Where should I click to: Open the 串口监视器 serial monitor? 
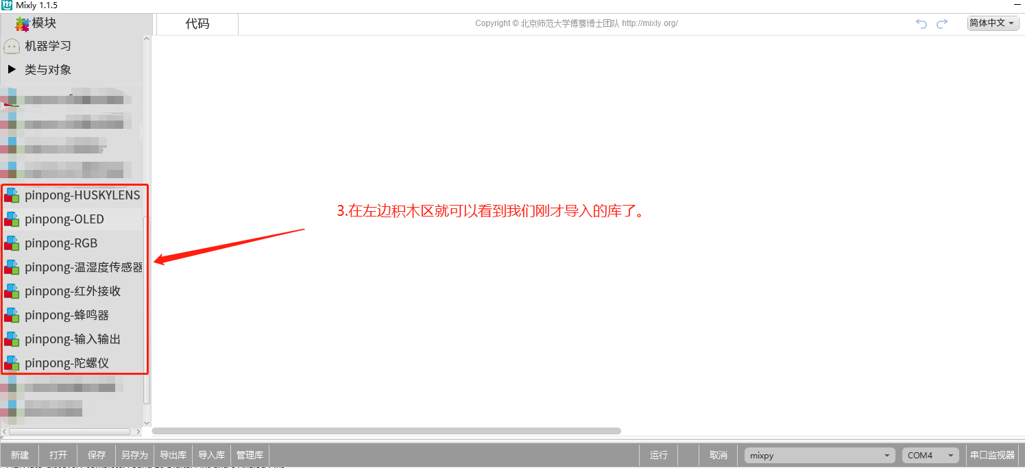click(x=992, y=455)
